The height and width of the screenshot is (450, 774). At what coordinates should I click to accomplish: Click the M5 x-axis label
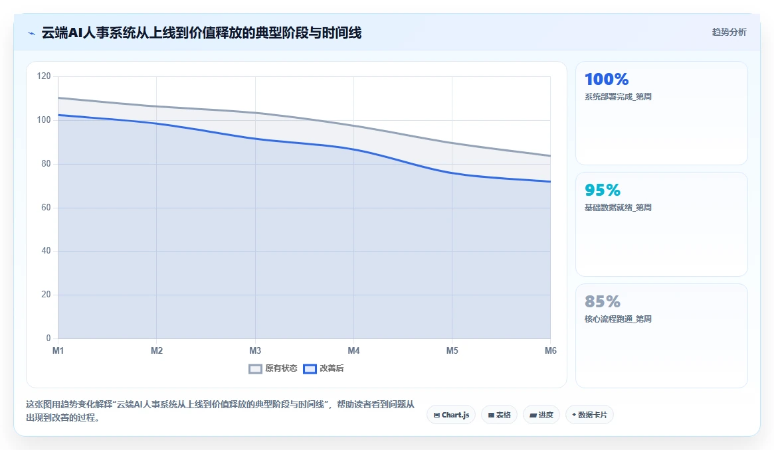tap(452, 350)
